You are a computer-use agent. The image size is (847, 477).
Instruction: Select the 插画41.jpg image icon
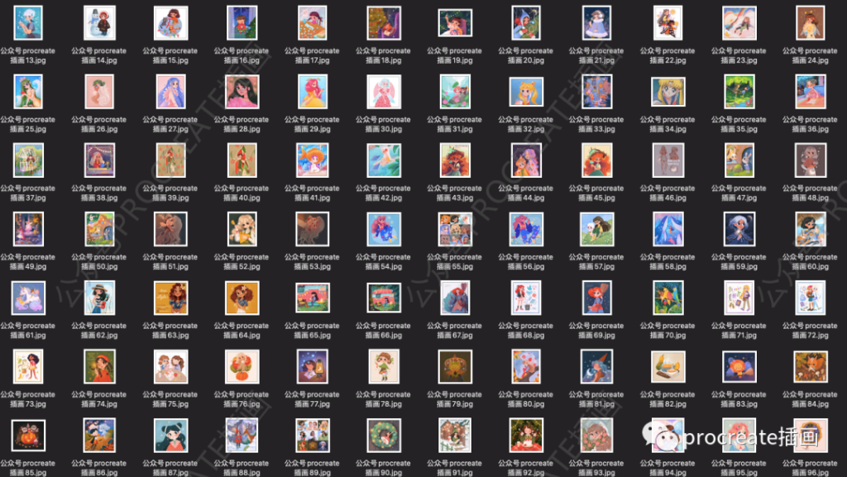click(x=312, y=160)
